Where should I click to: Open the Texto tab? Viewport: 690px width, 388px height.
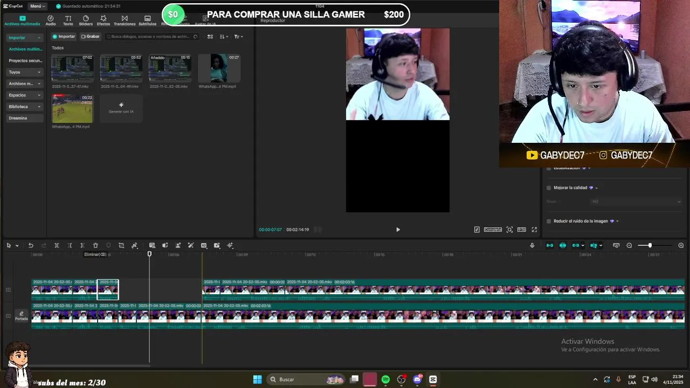[x=68, y=20]
